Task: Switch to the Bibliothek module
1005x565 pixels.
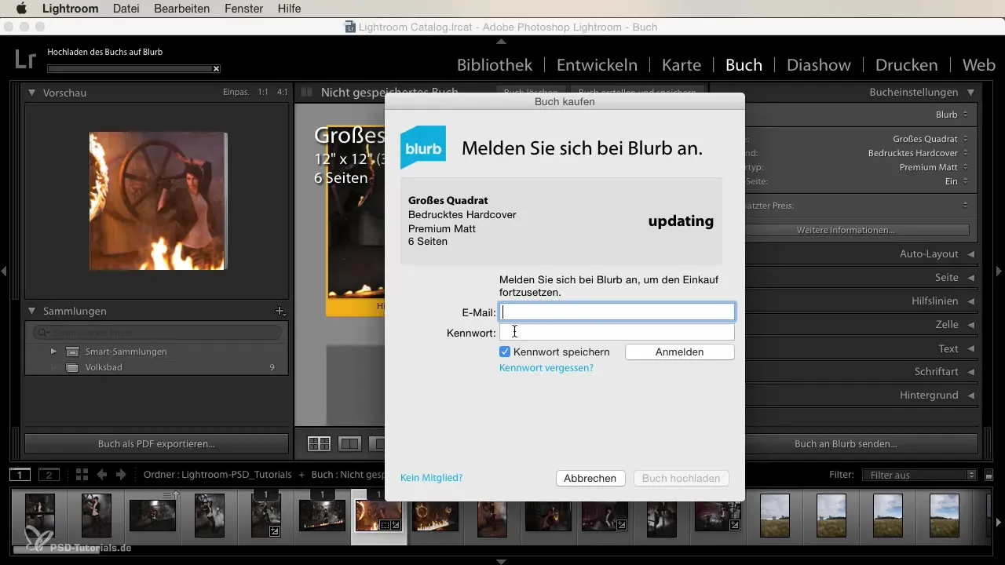Action: click(x=495, y=65)
